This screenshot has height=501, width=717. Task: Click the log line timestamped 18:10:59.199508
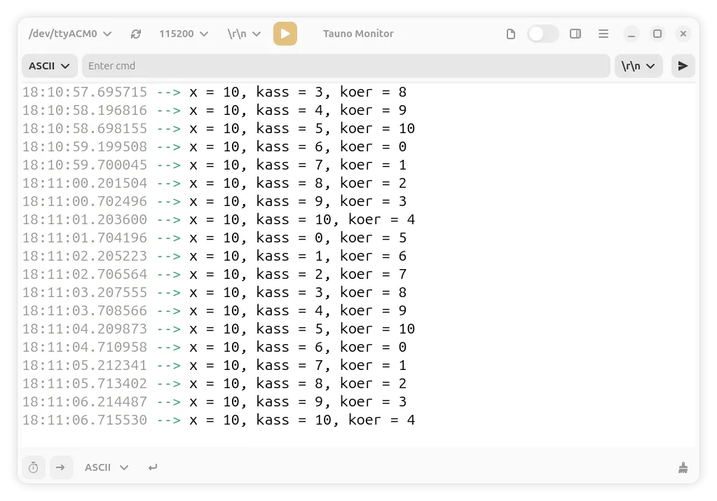click(x=214, y=146)
